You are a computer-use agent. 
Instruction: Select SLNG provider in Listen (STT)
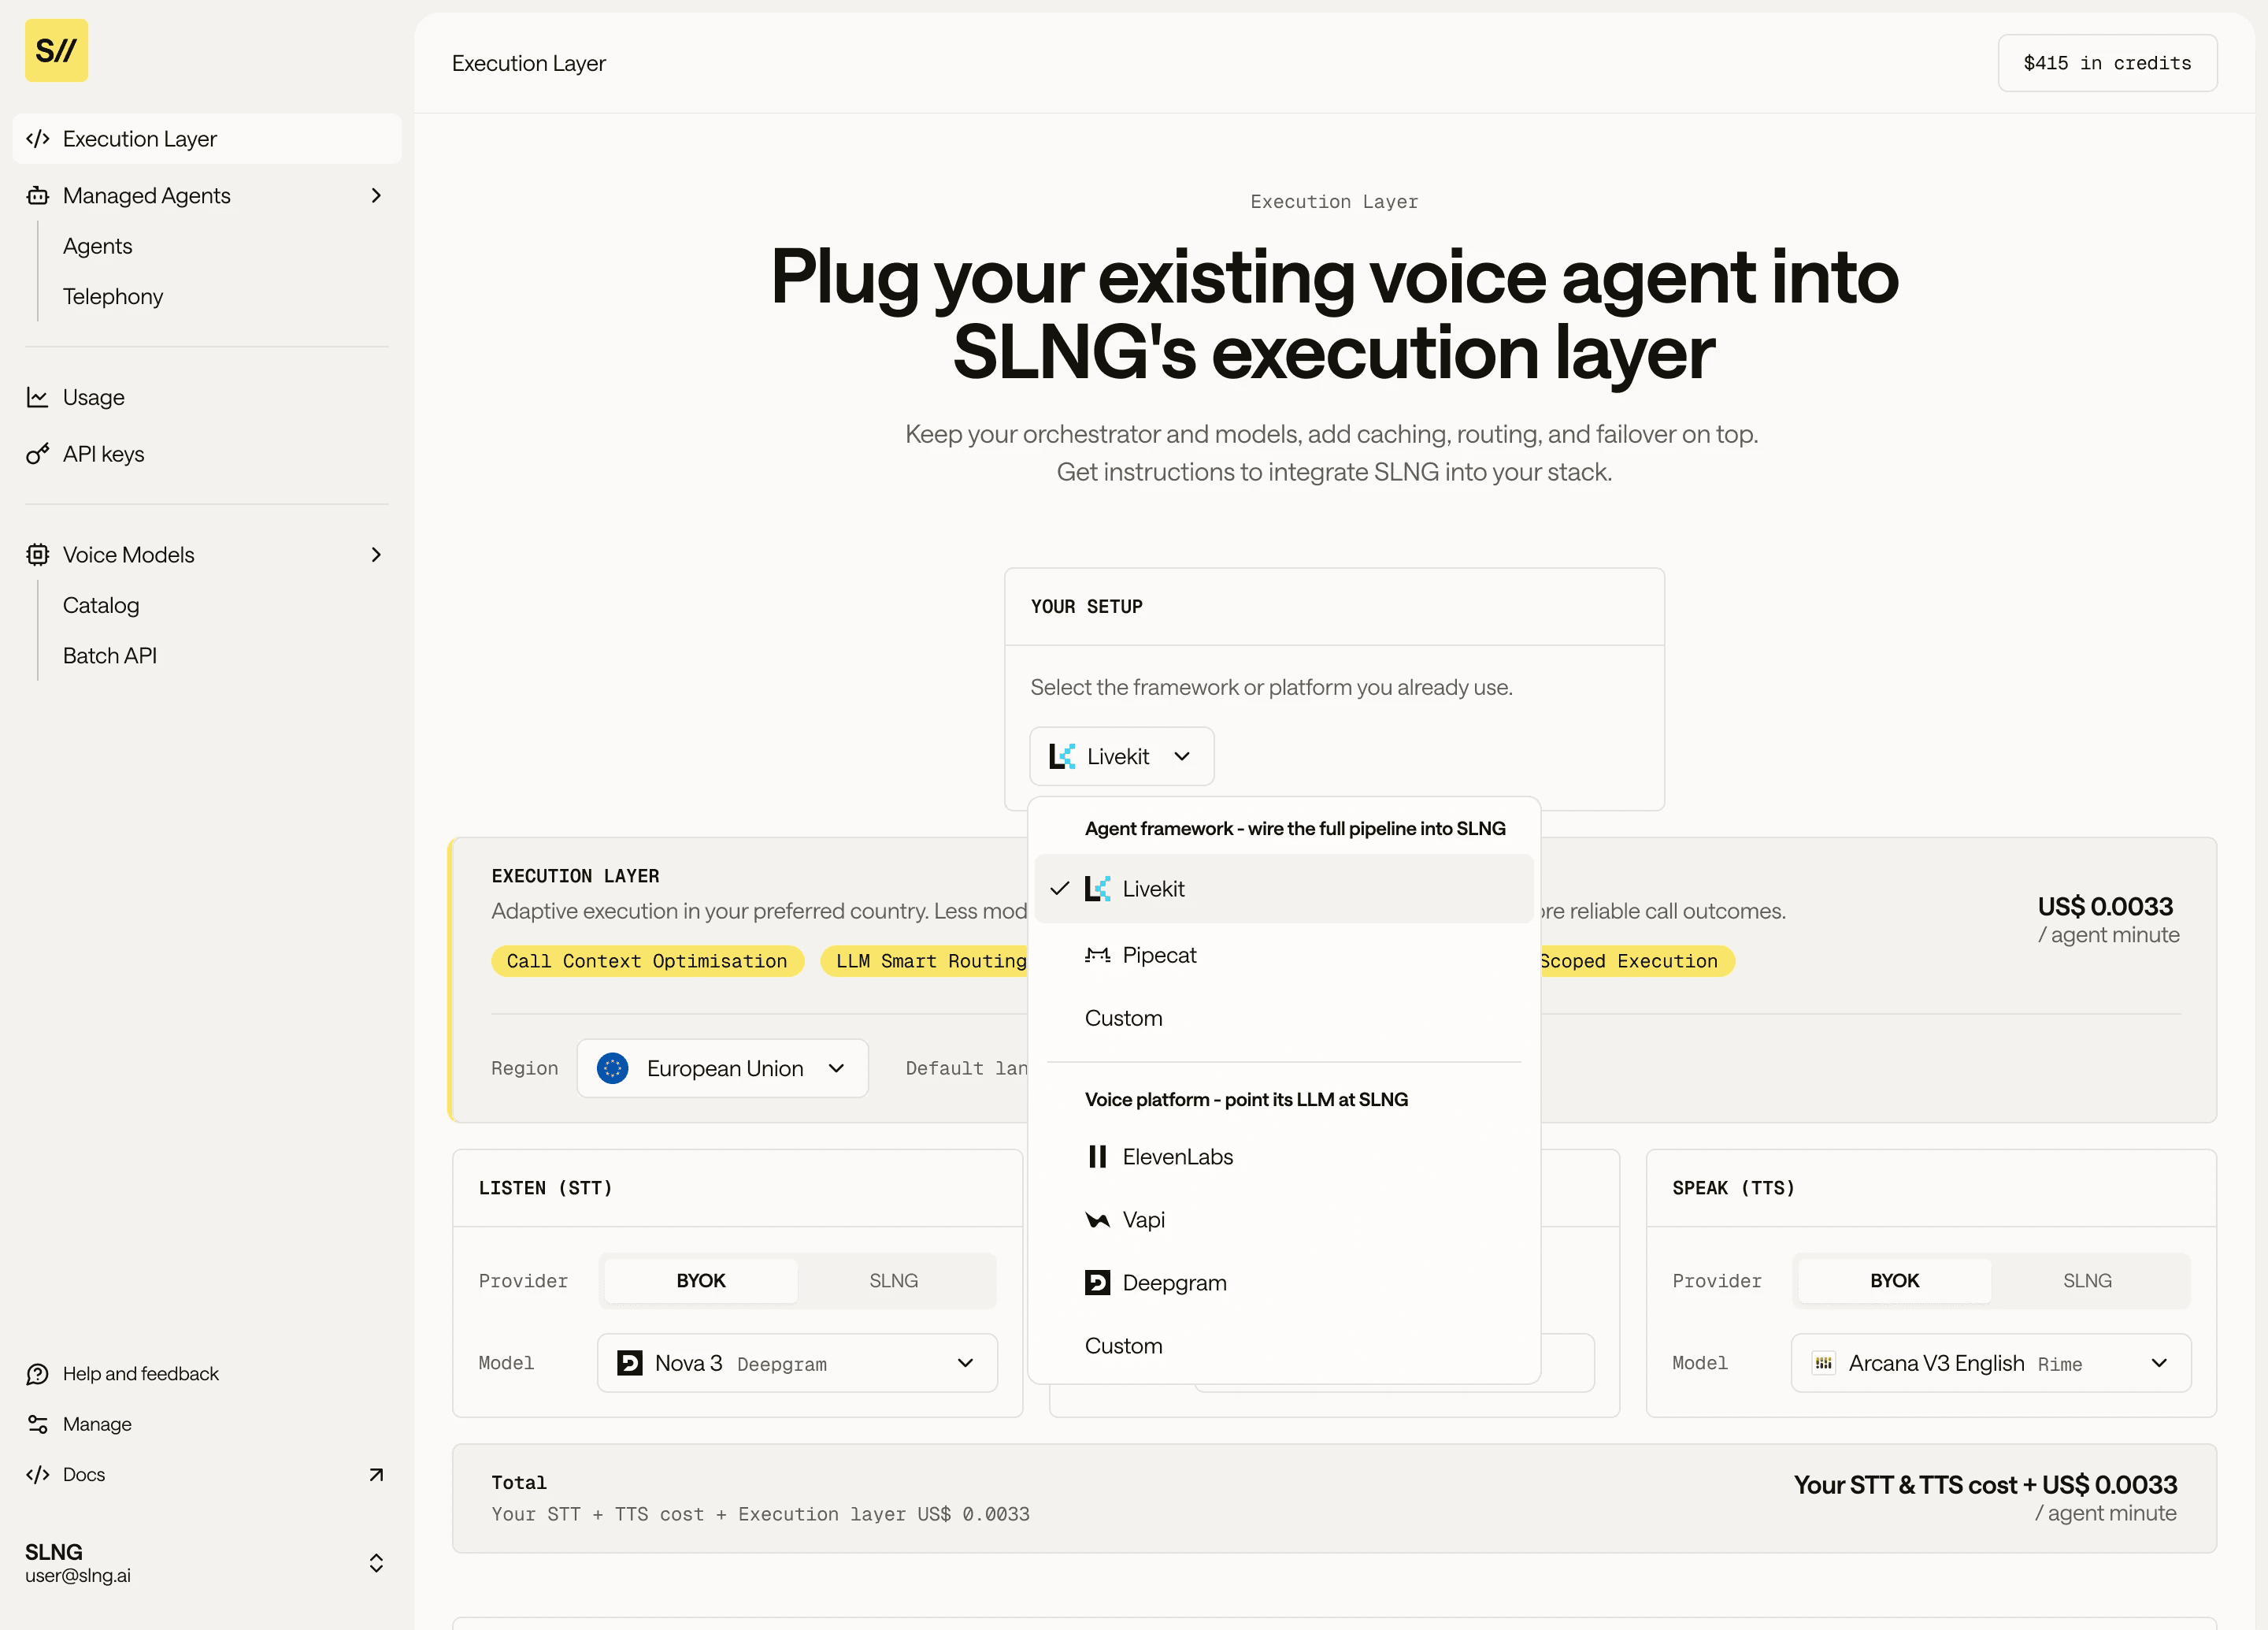pos(893,1281)
